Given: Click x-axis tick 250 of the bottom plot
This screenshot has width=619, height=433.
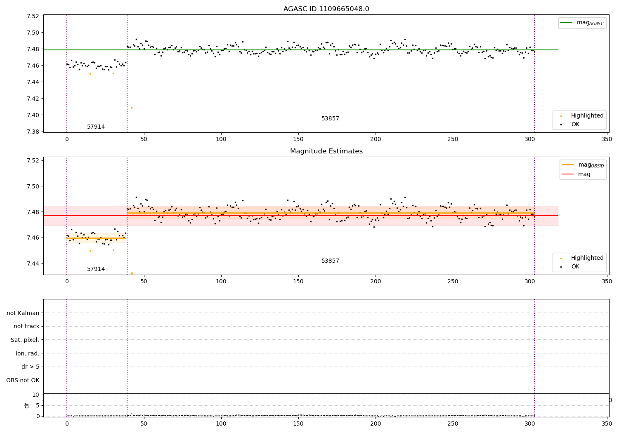Looking at the screenshot, I should pos(453,424).
